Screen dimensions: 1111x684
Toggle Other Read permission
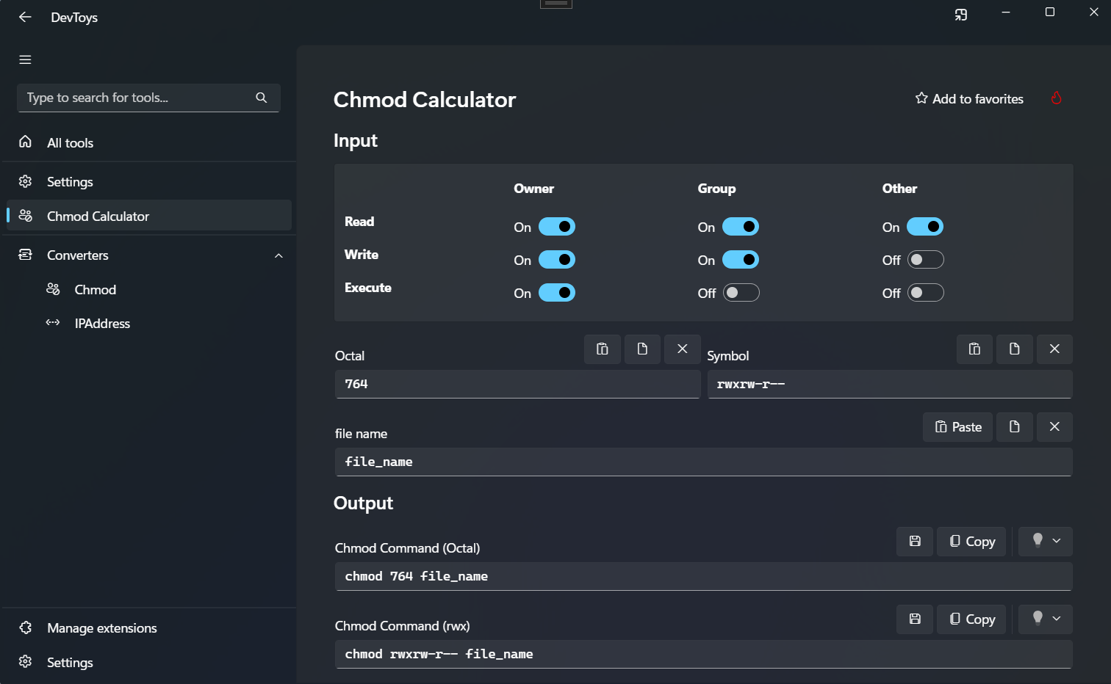pos(925,227)
